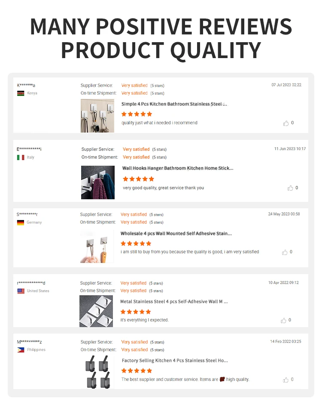Like the United States review
Screen dimensions: 322x405
[x=283, y=320]
